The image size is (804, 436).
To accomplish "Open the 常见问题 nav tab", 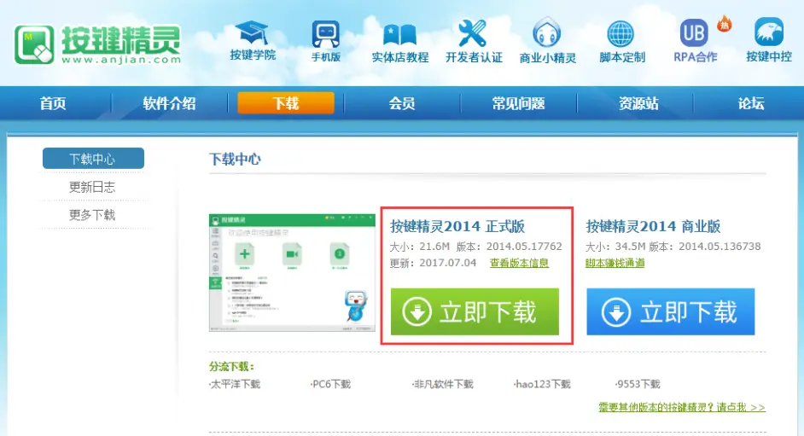I will click(518, 103).
